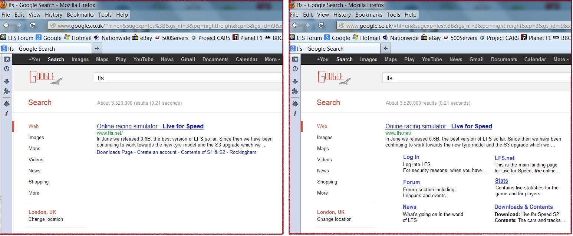The height and width of the screenshot is (236, 573).
Task: Open the File menu in the left window
Action: [6, 15]
